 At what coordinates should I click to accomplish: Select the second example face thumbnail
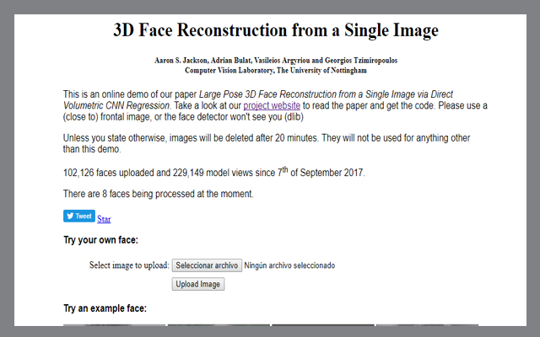(218, 324)
